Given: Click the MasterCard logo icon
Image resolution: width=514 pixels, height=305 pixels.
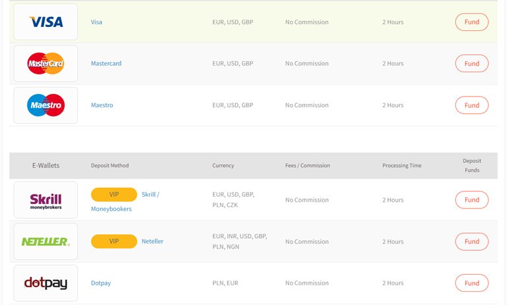Looking at the screenshot, I should pyautogui.click(x=45, y=64).
